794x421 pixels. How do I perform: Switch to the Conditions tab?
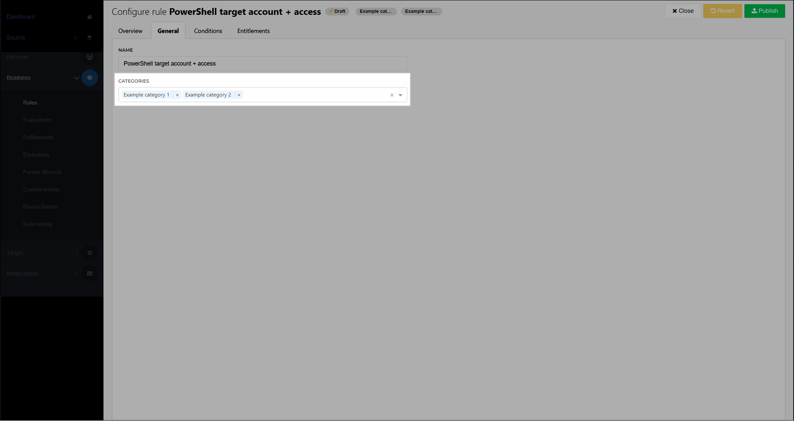click(208, 31)
